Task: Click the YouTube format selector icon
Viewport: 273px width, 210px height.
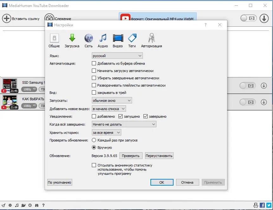Action: 125,17
